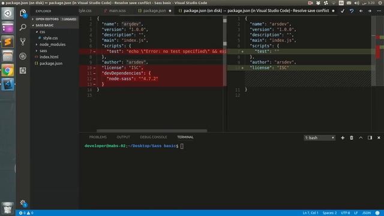This screenshot has height=216, width=384.
Task: Open the editor More Actions ellipsis
Action: (379, 11)
